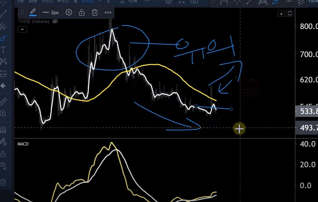Image resolution: width=318 pixels, height=202 pixels.
Task: Show the hidden Volume indicator
Action: 55,21
